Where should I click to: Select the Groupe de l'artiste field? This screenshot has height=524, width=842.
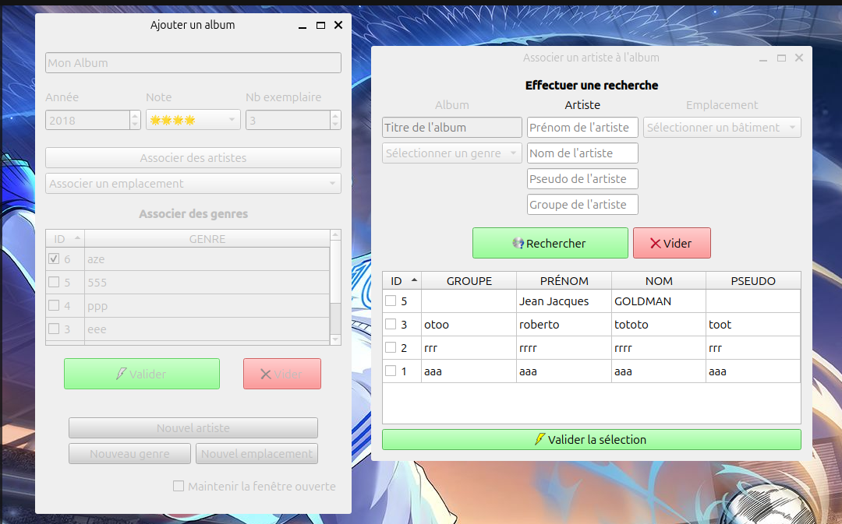tap(582, 205)
